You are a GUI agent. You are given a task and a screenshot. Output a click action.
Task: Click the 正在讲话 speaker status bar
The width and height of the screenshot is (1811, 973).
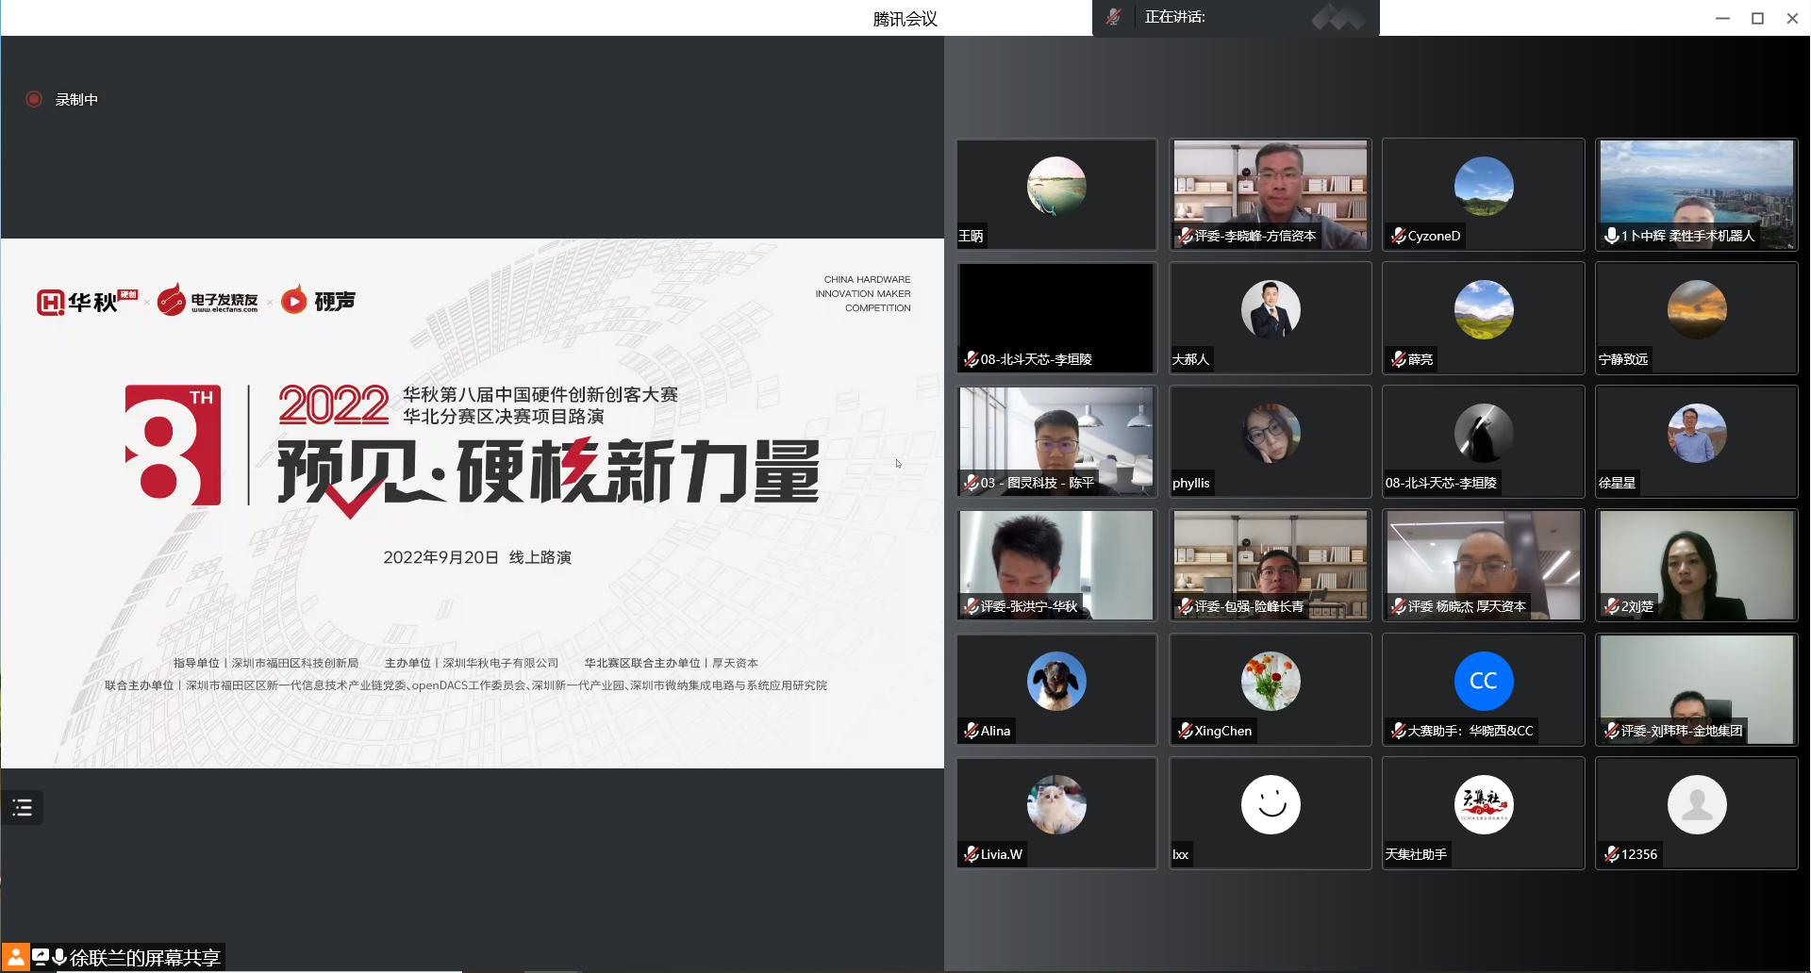(x=1236, y=17)
